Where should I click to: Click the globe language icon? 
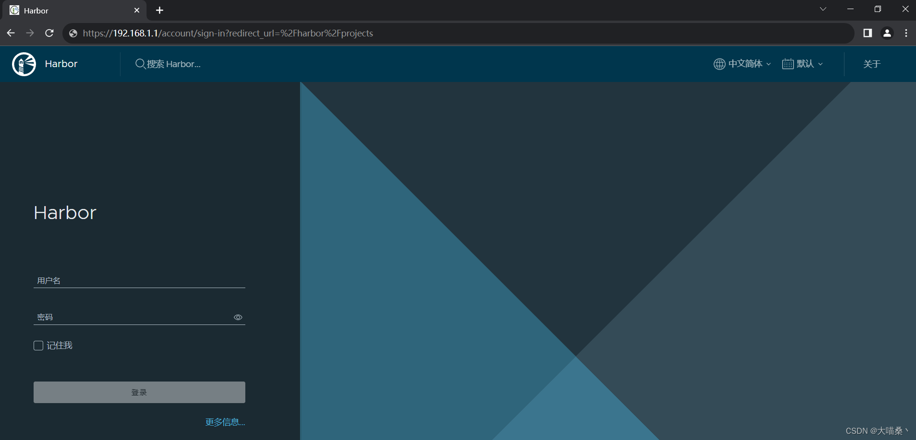point(719,64)
